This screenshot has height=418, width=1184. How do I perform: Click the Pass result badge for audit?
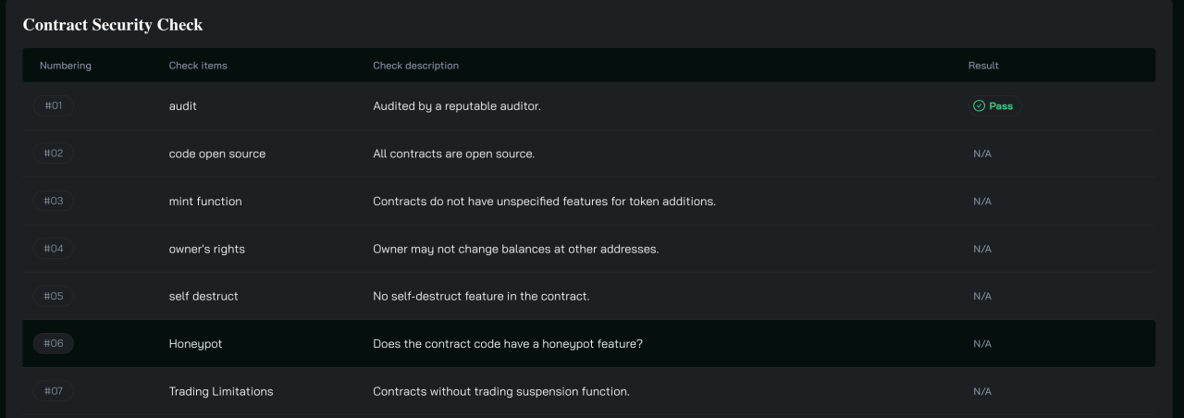(994, 106)
